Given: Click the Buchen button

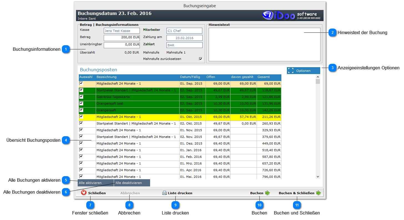Looking at the screenshot, I should point(260,193).
